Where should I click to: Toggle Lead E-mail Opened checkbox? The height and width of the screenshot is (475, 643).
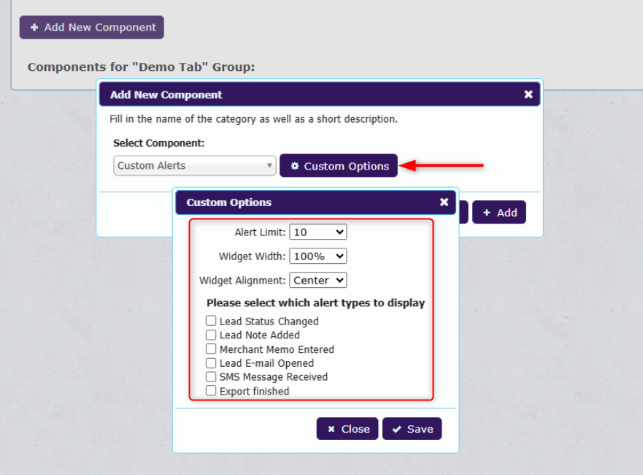click(x=211, y=363)
